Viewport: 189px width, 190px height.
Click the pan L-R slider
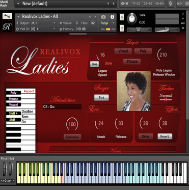[139, 30]
